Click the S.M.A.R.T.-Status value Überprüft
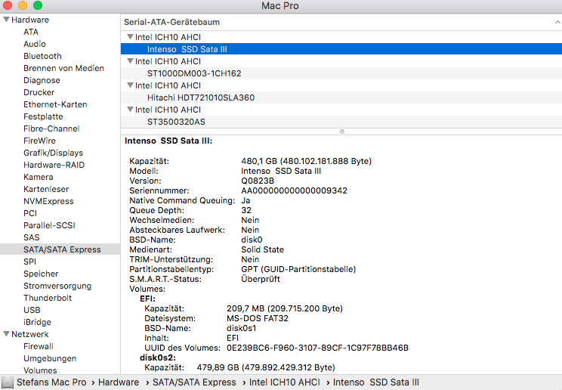This screenshot has height=390, width=562. [260, 279]
